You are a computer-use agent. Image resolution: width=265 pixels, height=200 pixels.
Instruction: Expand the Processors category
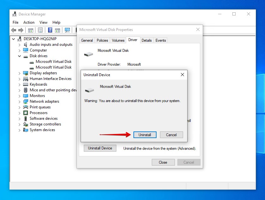pos(19,113)
